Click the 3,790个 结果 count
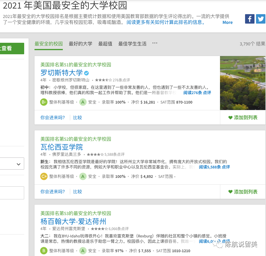 point(252,44)
